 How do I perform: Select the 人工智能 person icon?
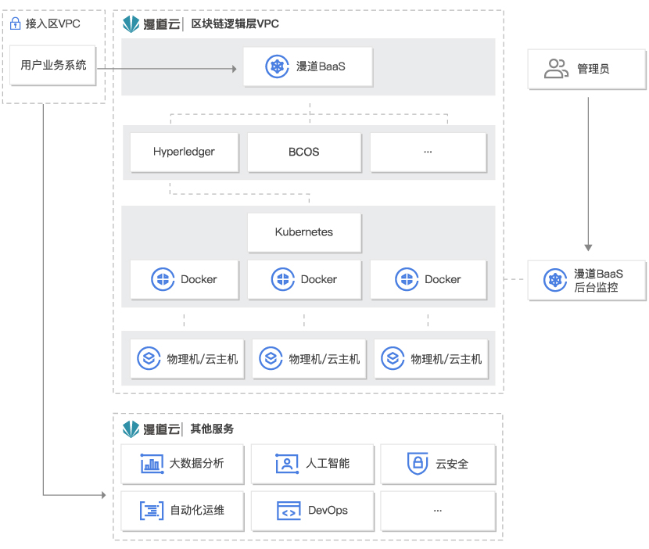point(287,464)
